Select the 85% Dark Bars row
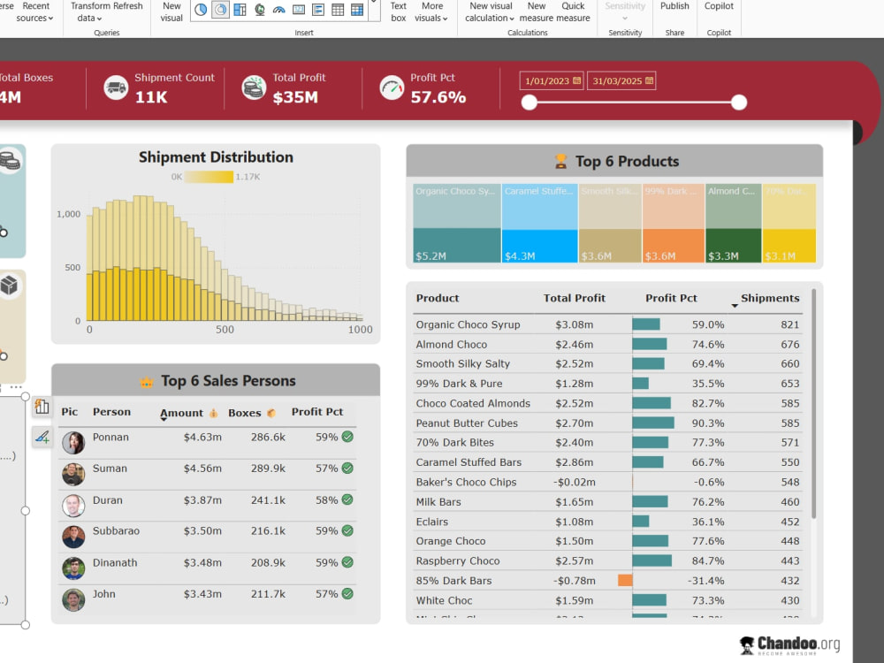Image resolution: width=884 pixels, height=663 pixels. [607, 581]
